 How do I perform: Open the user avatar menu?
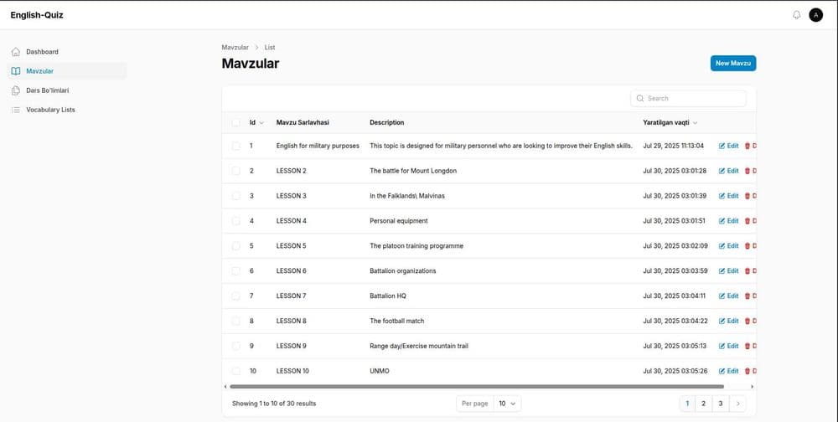(x=815, y=15)
